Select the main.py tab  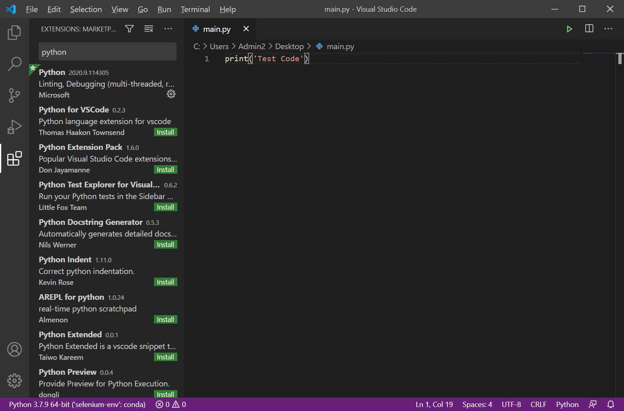coord(217,29)
